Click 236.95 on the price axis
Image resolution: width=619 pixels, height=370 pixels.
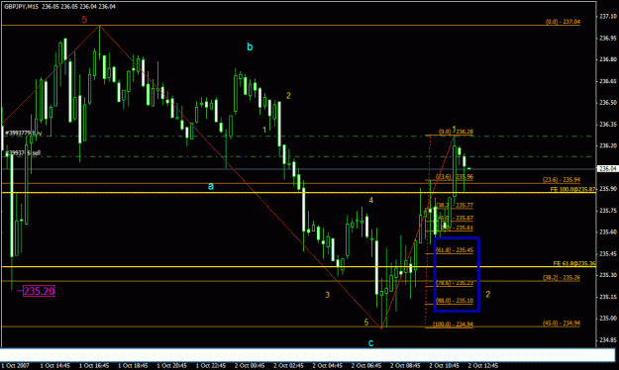(x=608, y=39)
